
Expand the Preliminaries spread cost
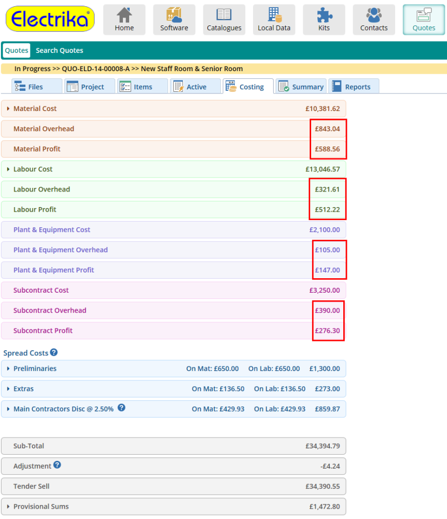pyautogui.click(x=8, y=368)
